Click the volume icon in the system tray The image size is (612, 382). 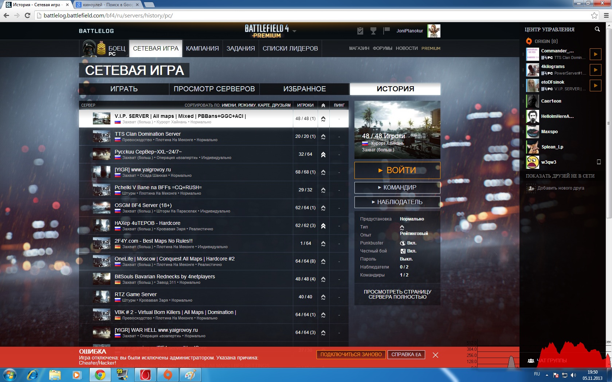click(x=573, y=375)
